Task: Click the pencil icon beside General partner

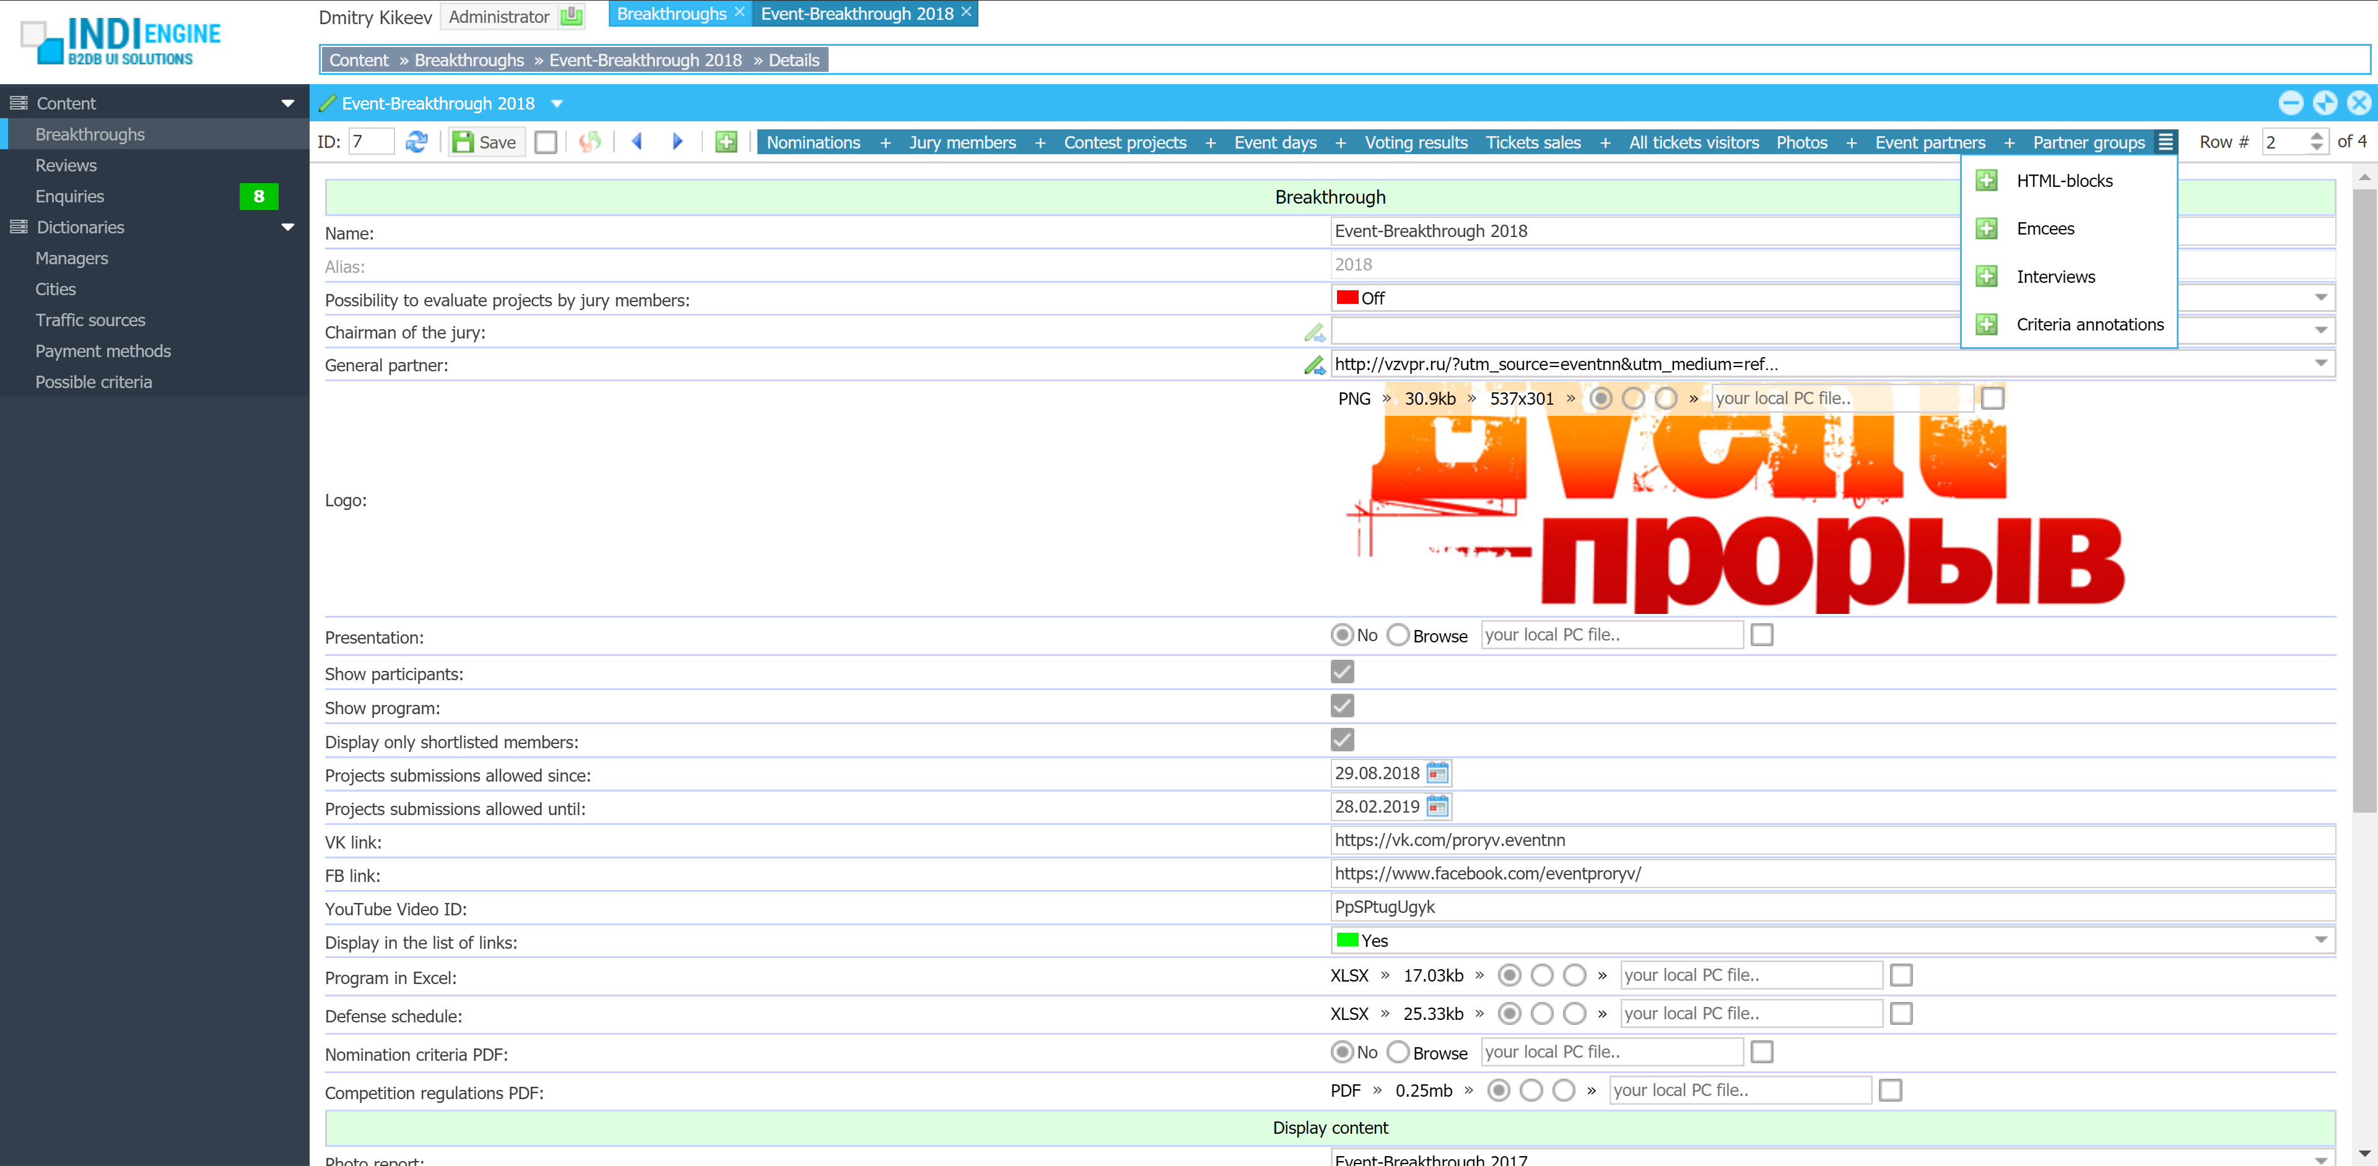Action: click(x=1315, y=365)
